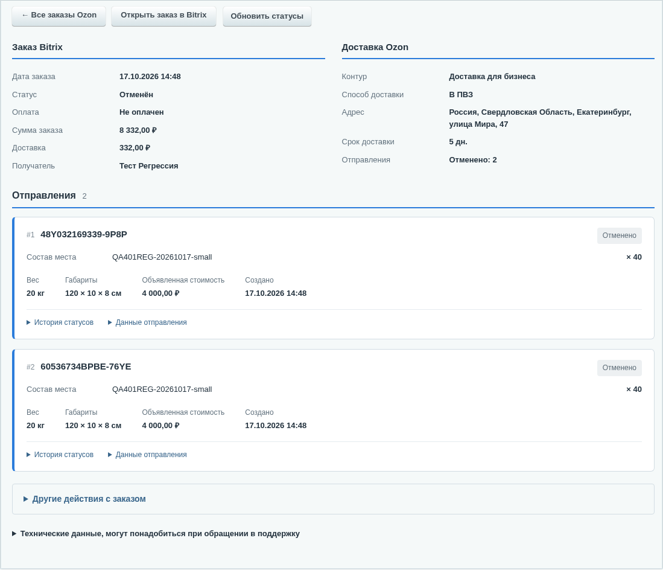Click declared value 4 000,00 ₽ in shipment 48Y032169339-9P8P
The height and width of the screenshot is (570, 663).
click(x=160, y=293)
